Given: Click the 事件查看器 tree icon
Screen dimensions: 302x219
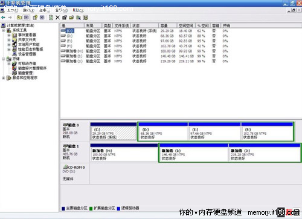Looking at the screenshot, I should pos(14,35).
